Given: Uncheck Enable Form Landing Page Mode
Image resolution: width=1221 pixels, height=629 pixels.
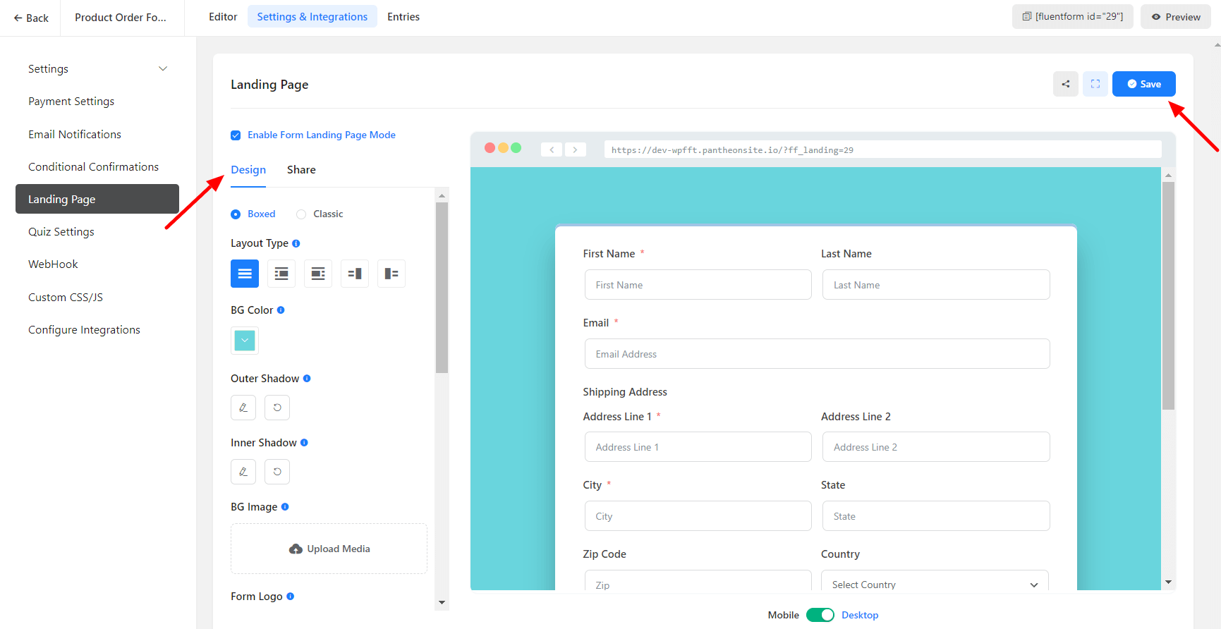Looking at the screenshot, I should click(236, 135).
